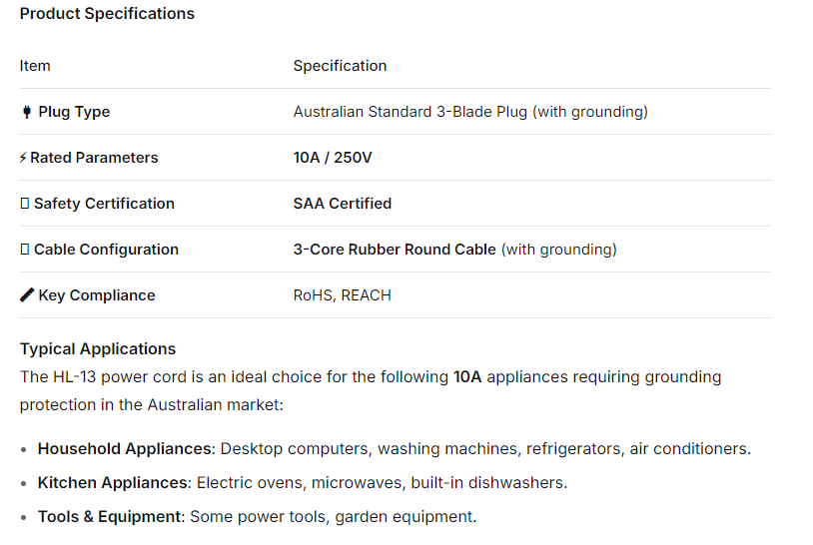Click the Household Appliances bullet label
813x545 pixels.
(x=125, y=449)
